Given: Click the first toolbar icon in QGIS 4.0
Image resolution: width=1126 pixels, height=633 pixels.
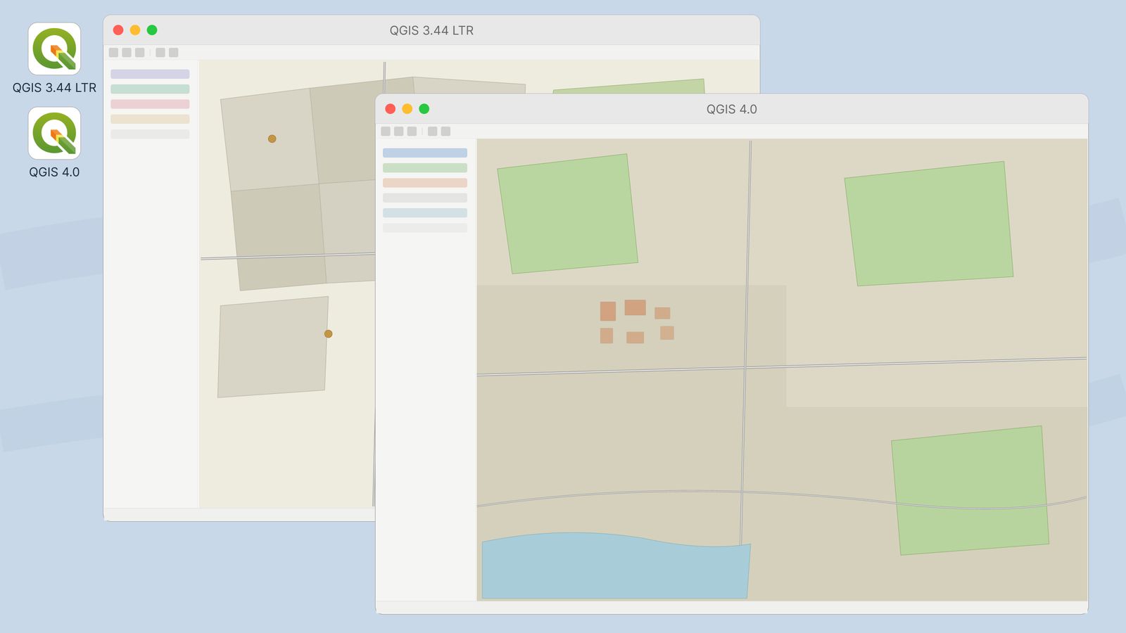Looking at the screenshot, I should 386,132.
